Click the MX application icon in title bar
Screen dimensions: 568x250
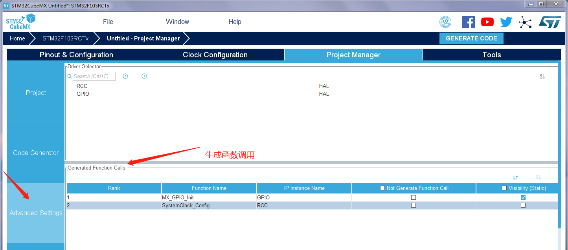6,6
